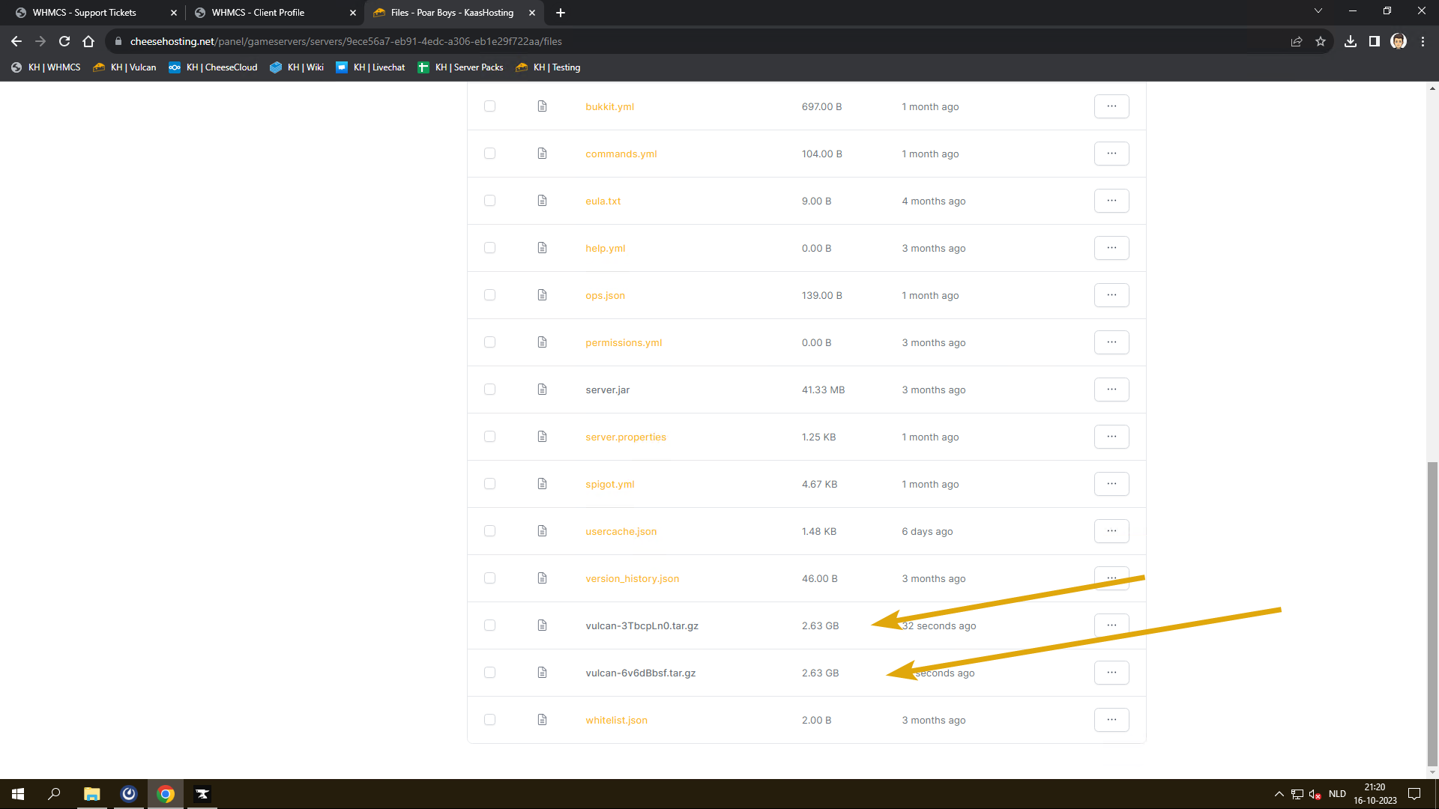Click the share page icon in address bar
The height and width of the screenshot is (809, 1439).
1297,41
